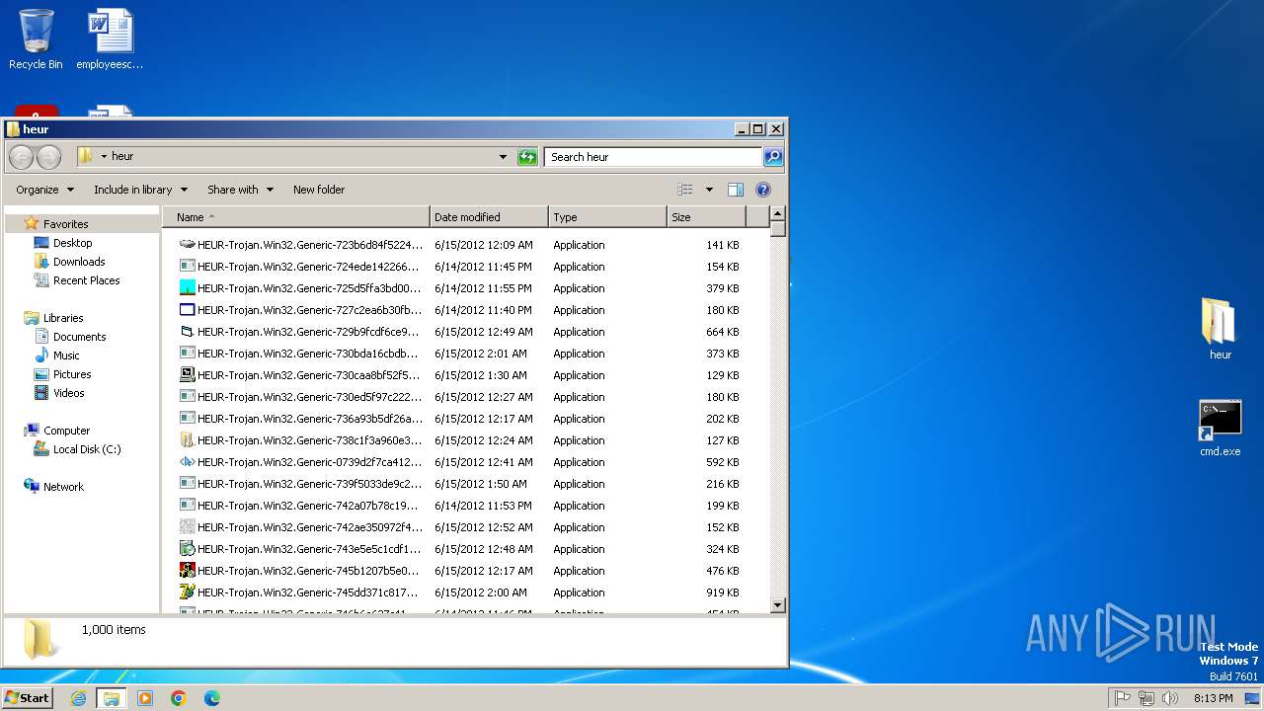Select file HEUR-Trojan.Win32.Generic-730ed5f97c222
The height and width of the screenshot is (711, 1264).
click(x=309, y=397)
